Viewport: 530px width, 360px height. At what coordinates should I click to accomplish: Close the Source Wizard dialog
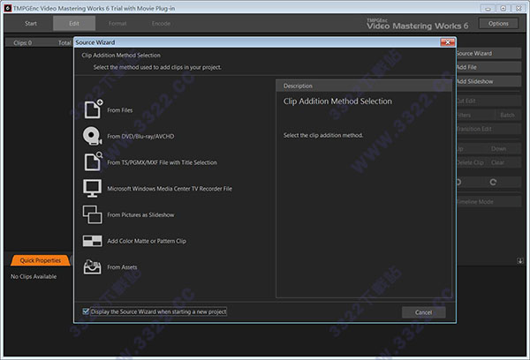coord(448,42)
